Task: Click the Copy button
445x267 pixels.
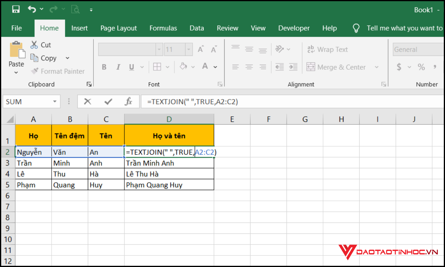Action: coord(44,58)
